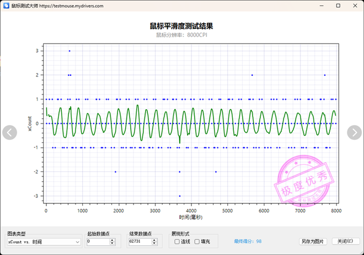364x255 pixels.
Task: Click the 结束数据点 input field showing 62731
Action: [x=140, y=241]
